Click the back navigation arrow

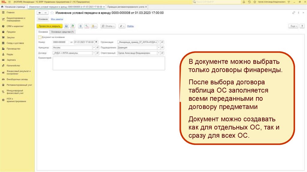coord(39,13)
